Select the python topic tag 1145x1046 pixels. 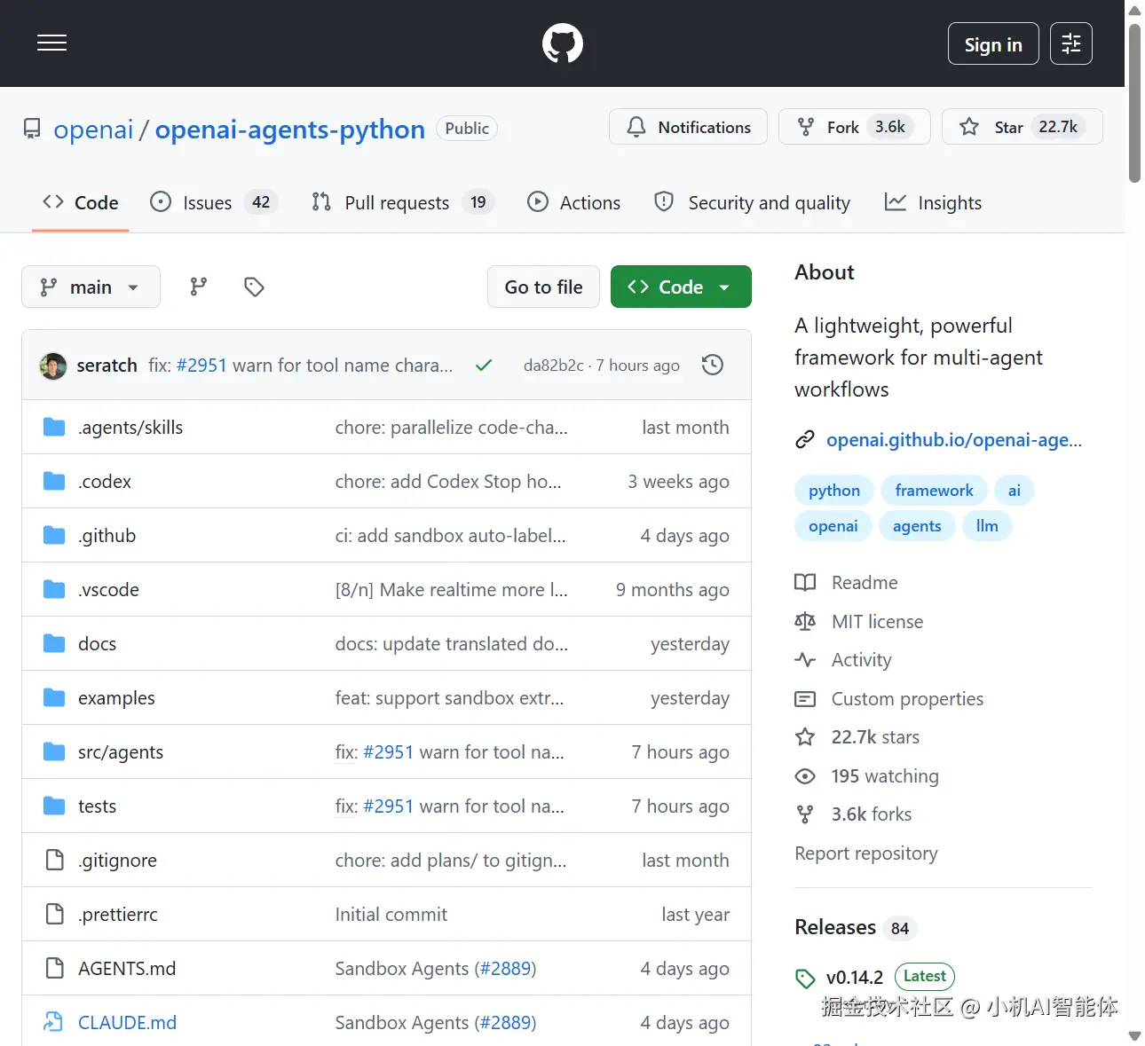[x=834, y=490]
